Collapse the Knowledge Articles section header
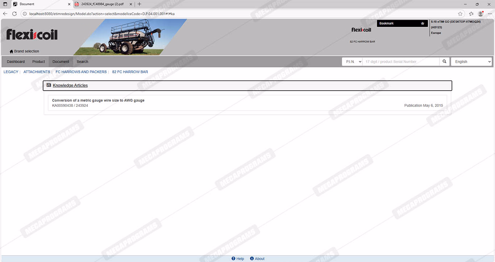This screenshot has height=262, width=495. pos(70,86)
